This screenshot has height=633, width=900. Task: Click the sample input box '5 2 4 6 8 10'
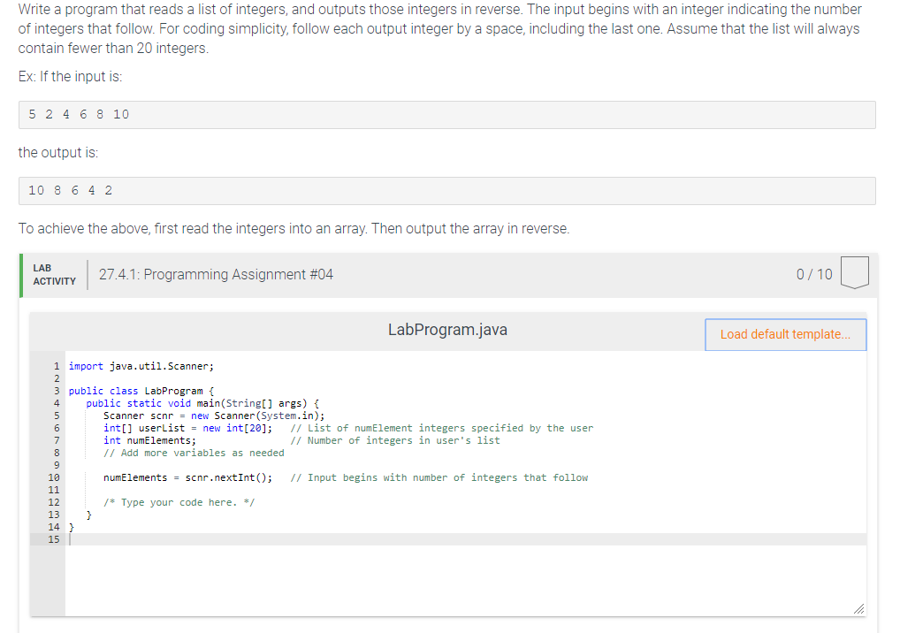447,115
